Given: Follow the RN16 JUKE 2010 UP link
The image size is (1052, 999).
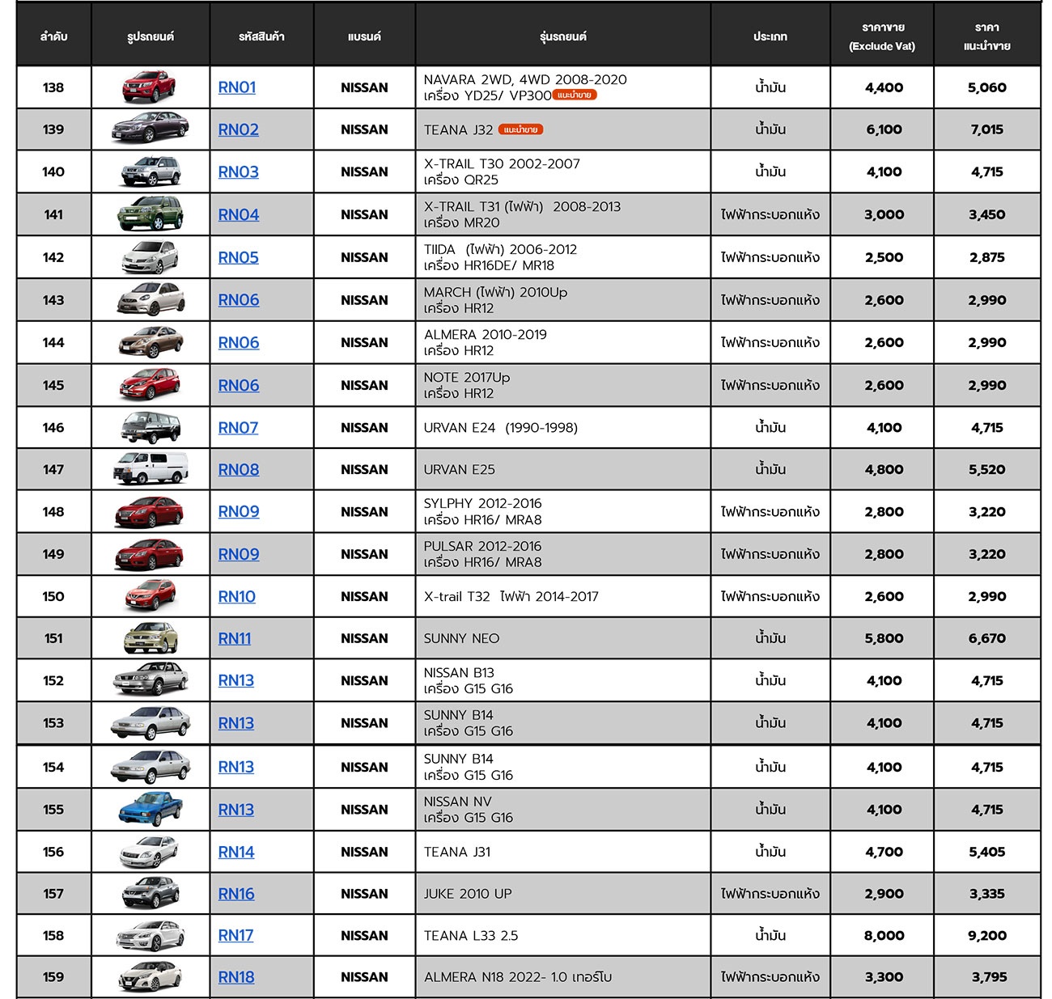Looking at the screenshot, I should pos(236,894).
